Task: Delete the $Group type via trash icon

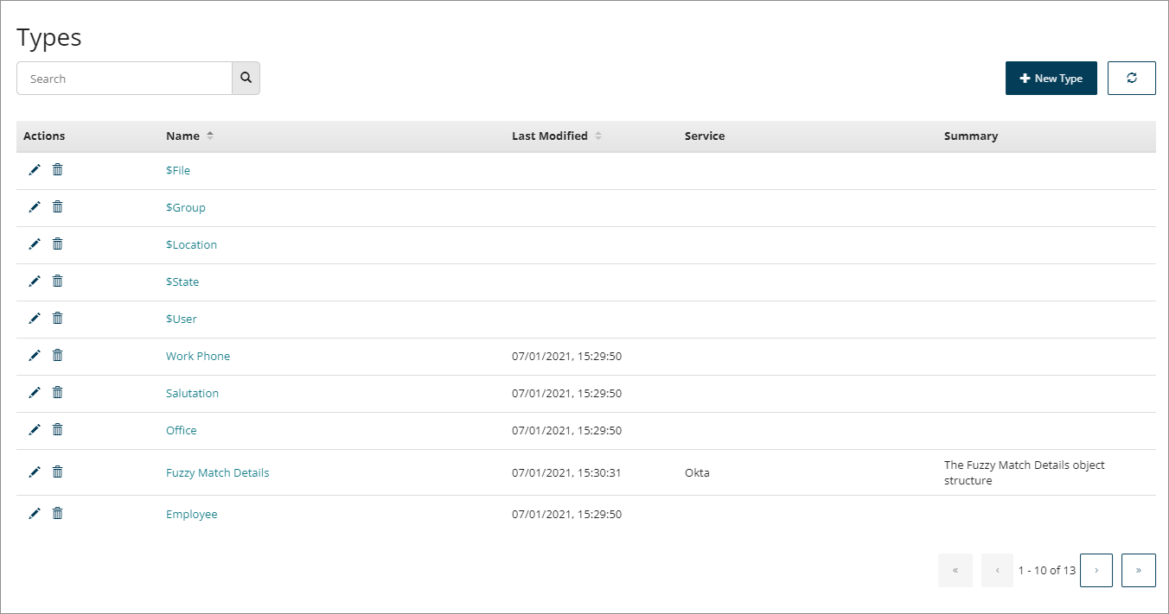Action: pyautogui.click(x=57, y=207)
